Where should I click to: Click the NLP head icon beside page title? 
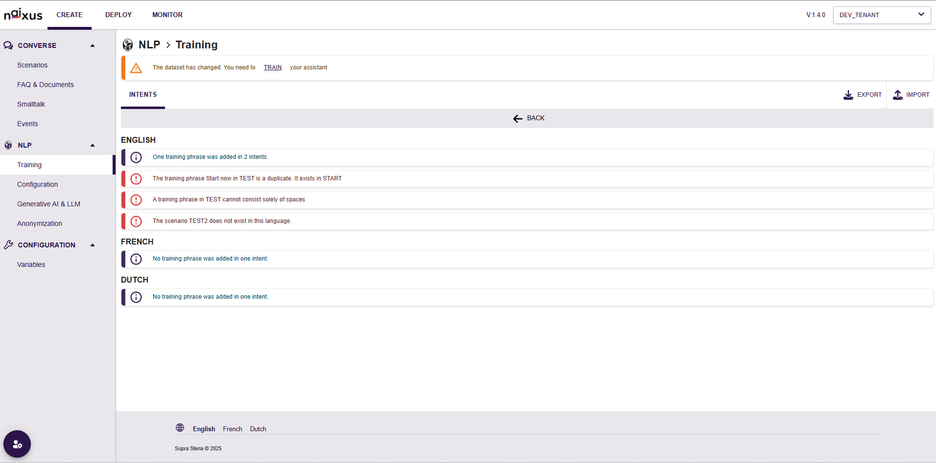click(x=128, y=45)
